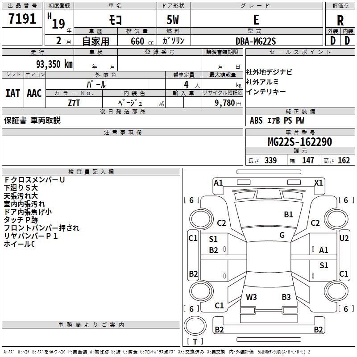
Task: Select inspector note タッチP跡
Action: 21,220
